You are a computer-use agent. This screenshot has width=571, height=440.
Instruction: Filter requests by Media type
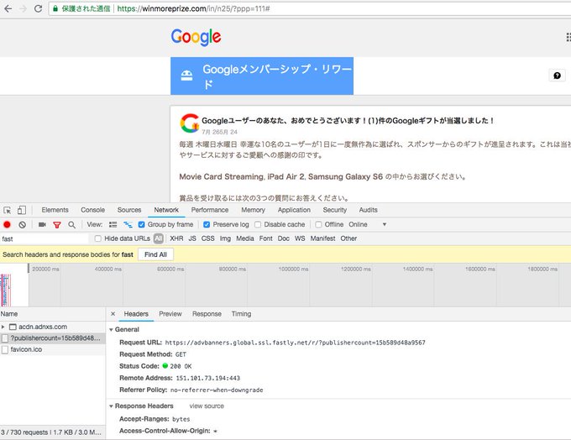click(245, 238)
